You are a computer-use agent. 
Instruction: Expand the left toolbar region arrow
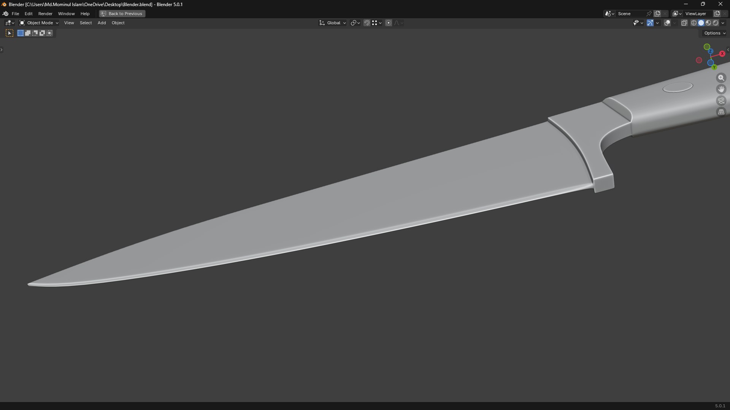tap(2, 50)
